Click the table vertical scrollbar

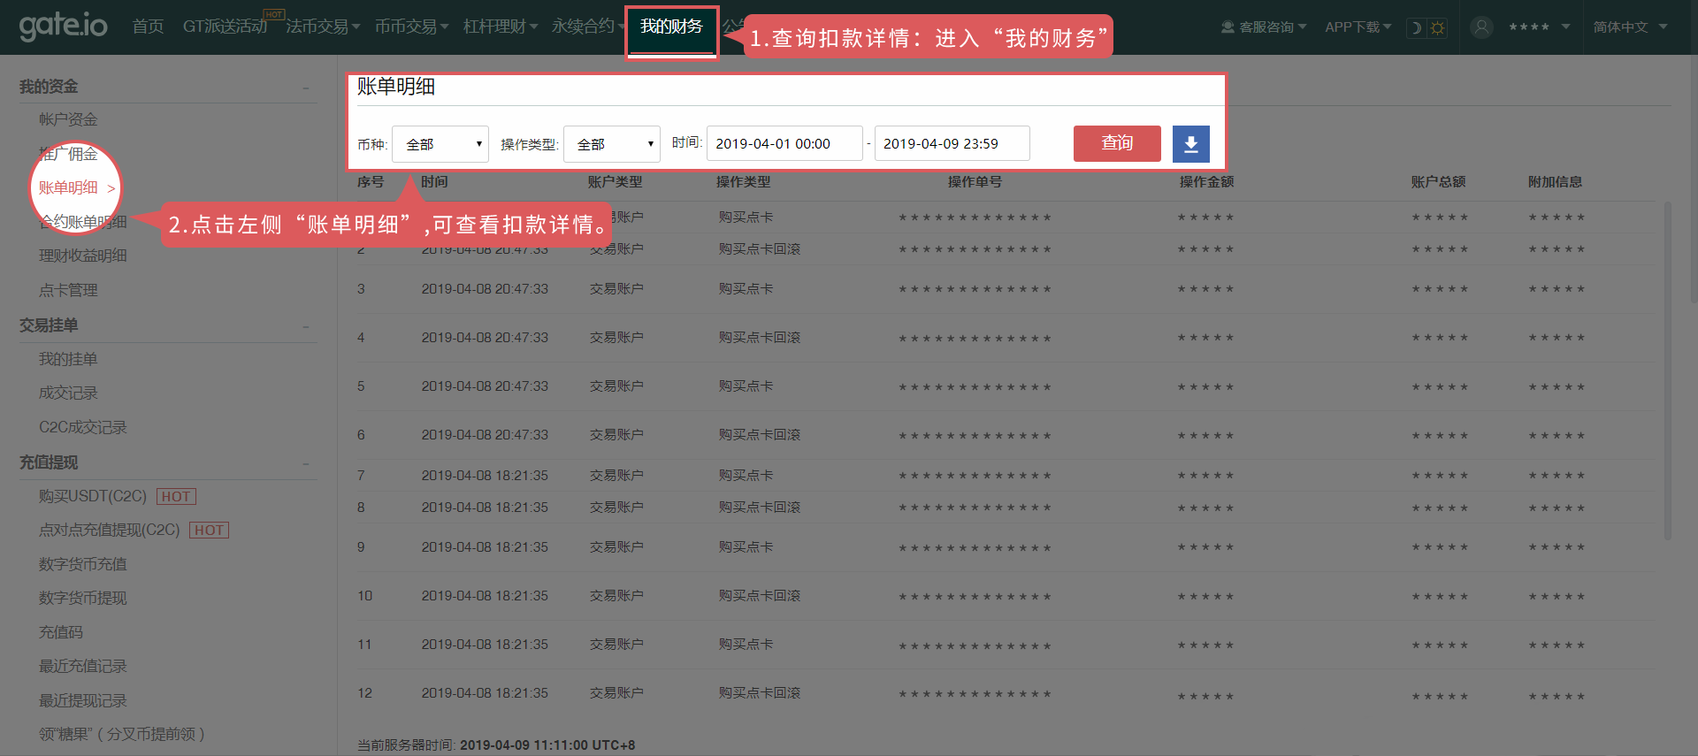1668,370
